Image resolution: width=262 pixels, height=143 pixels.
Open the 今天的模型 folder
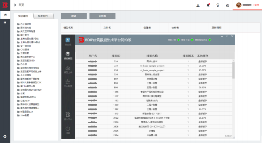(x=24, y=75)
